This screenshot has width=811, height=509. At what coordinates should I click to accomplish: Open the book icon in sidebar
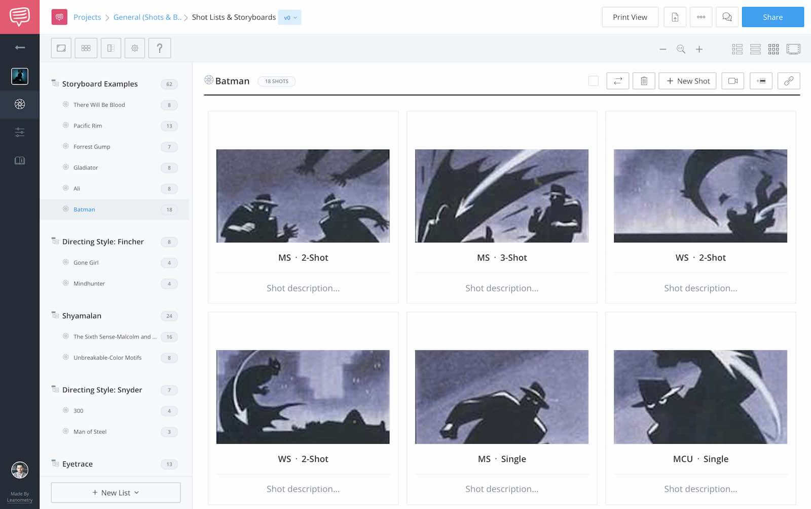[x=20, y=161]
